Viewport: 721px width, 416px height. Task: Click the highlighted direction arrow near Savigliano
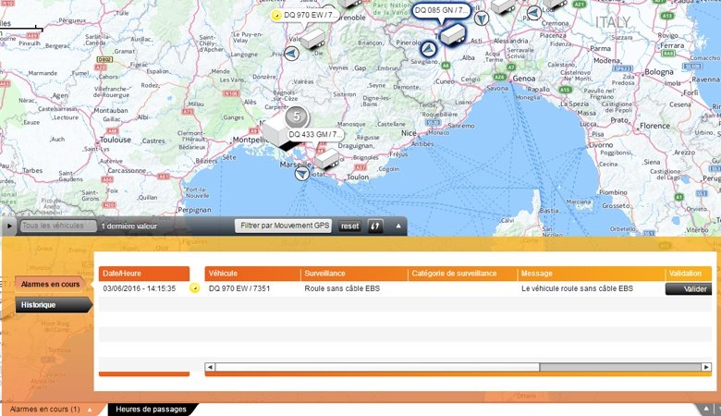click(x=428, y=48)
